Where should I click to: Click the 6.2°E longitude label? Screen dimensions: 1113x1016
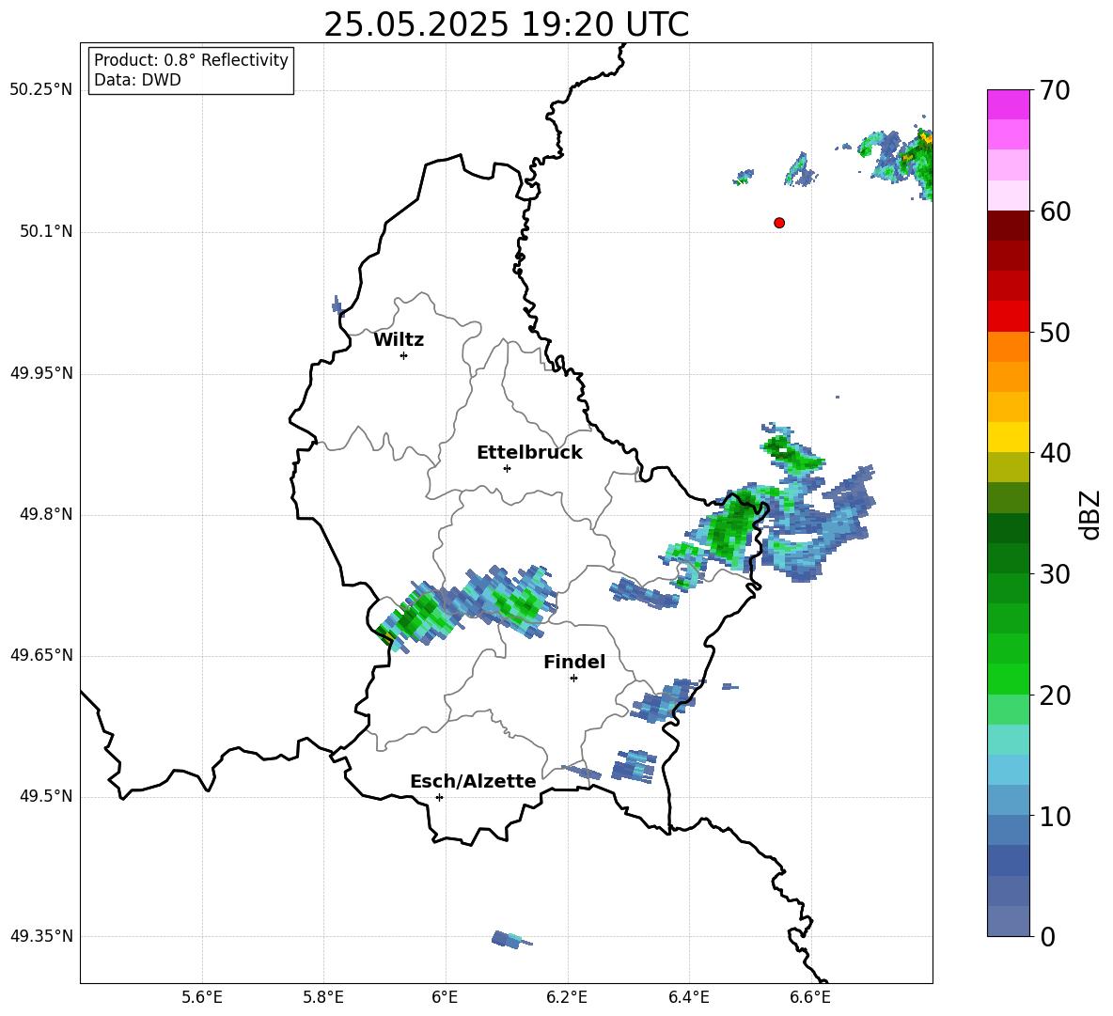[567, 997]
